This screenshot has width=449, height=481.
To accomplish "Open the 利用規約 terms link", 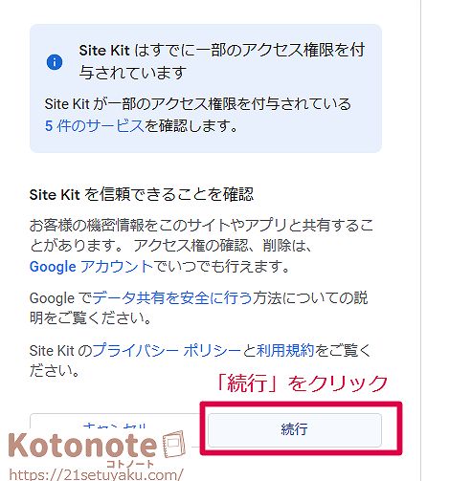I will [285, 350].
